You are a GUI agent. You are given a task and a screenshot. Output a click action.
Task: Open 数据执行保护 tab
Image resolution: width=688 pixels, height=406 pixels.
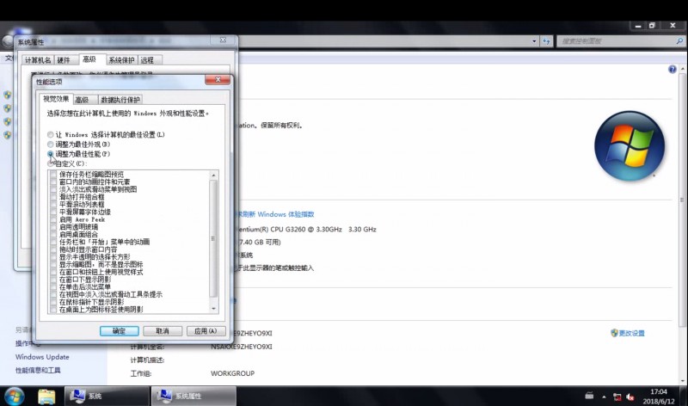pyautogui.click(x=120, y=100)
